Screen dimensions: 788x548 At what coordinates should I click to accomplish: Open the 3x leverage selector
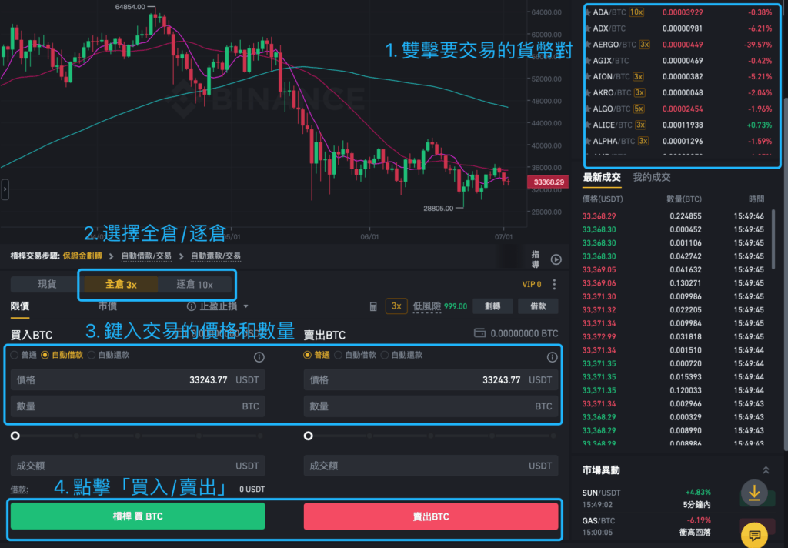point(396,306)
